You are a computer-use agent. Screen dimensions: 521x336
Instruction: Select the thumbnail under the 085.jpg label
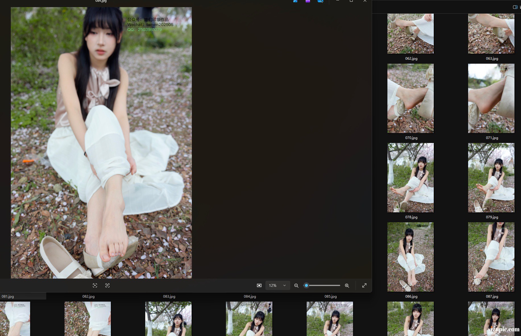pyautogui.click(x=330, y=319)
